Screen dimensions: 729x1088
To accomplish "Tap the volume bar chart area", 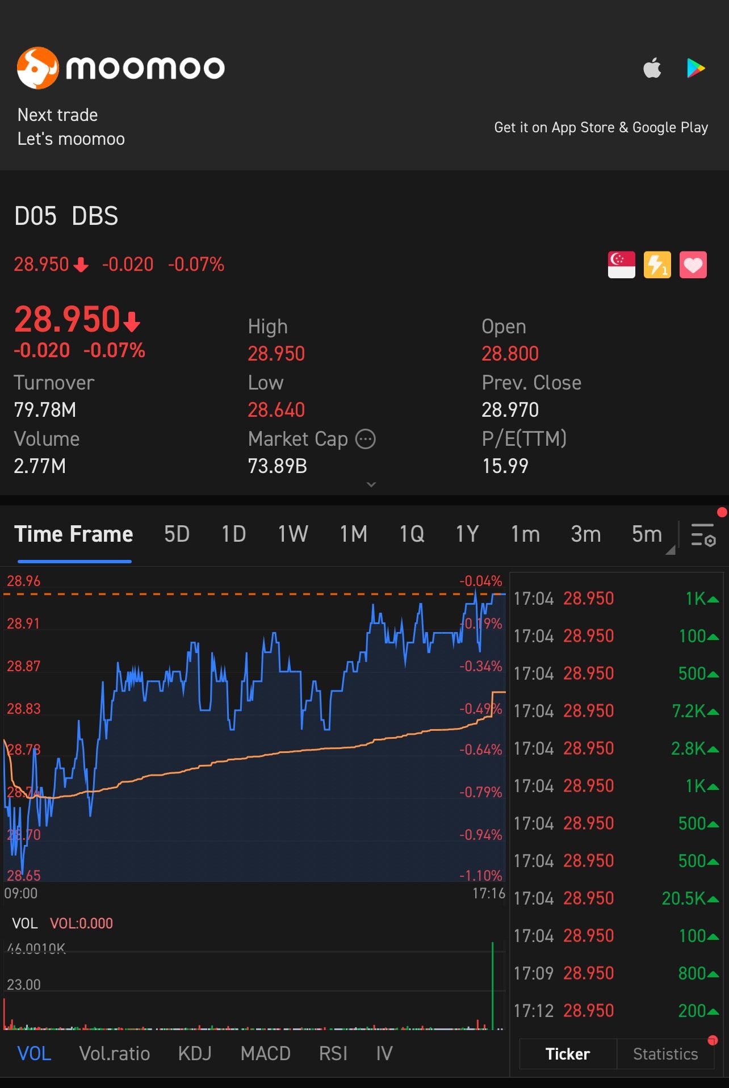I will click(254, 985).
